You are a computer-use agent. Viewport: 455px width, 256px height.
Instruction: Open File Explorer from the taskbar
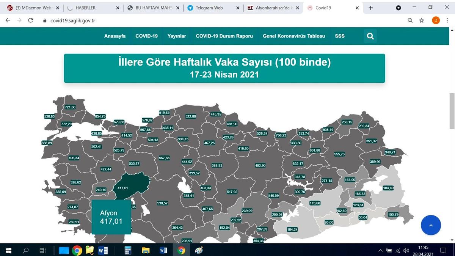coord(146,250)
